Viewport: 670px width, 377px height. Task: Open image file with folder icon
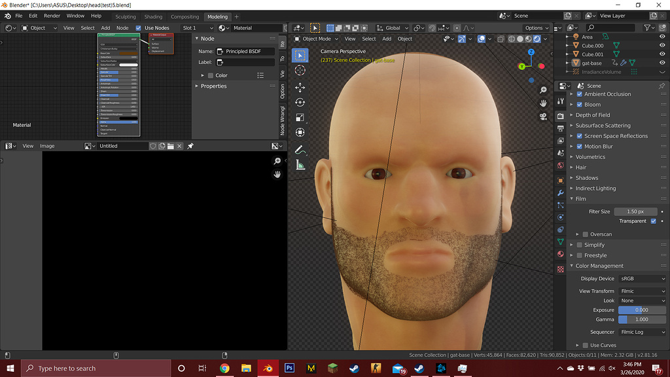click(171, 146)
